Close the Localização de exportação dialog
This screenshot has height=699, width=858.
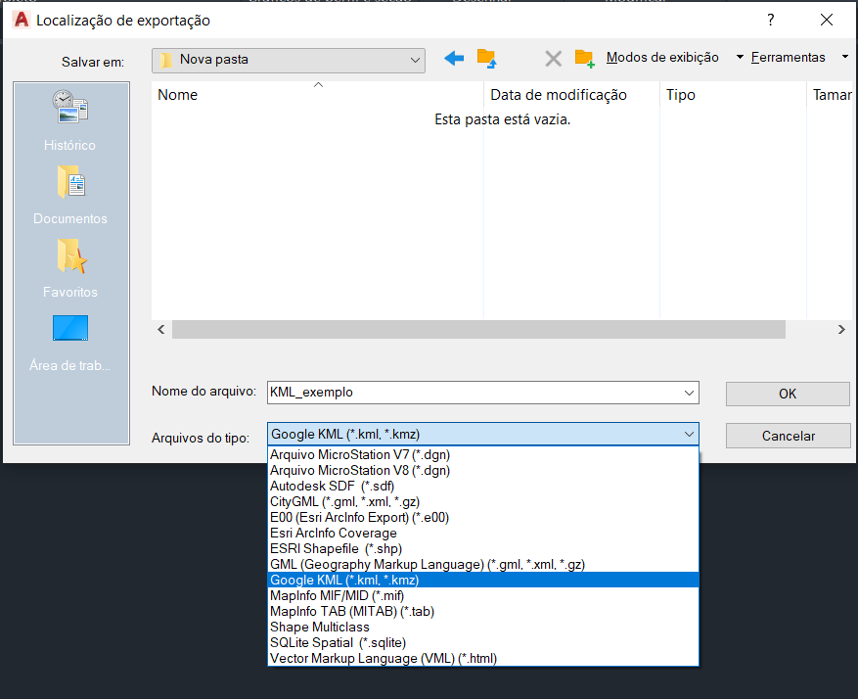click(x=827, y=21)
